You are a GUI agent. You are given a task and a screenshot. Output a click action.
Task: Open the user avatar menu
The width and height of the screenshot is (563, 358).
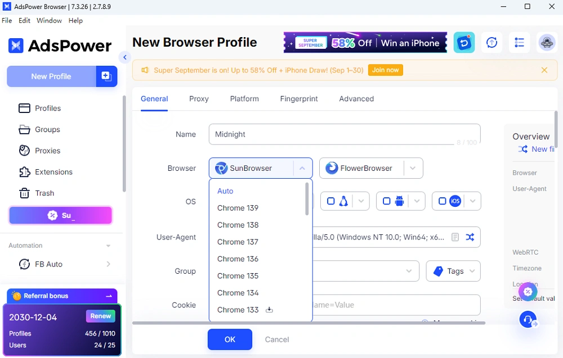point(547,43)
